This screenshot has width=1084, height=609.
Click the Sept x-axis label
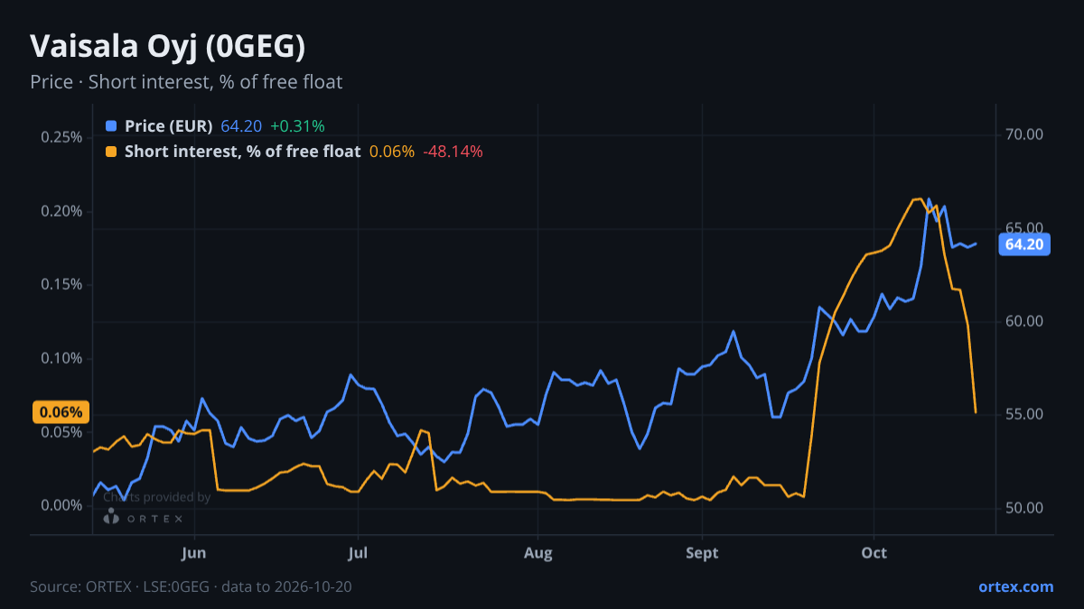click(702, 552)
